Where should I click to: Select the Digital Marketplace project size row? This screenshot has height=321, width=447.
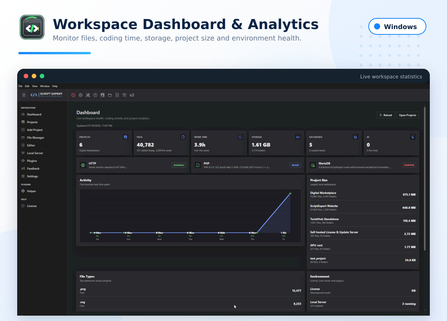[363, 195]
